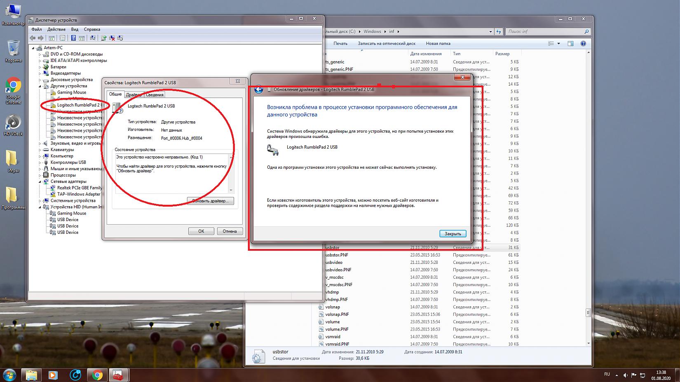
Task: Expand the Клавиатуры category
Action: point(40,150)
